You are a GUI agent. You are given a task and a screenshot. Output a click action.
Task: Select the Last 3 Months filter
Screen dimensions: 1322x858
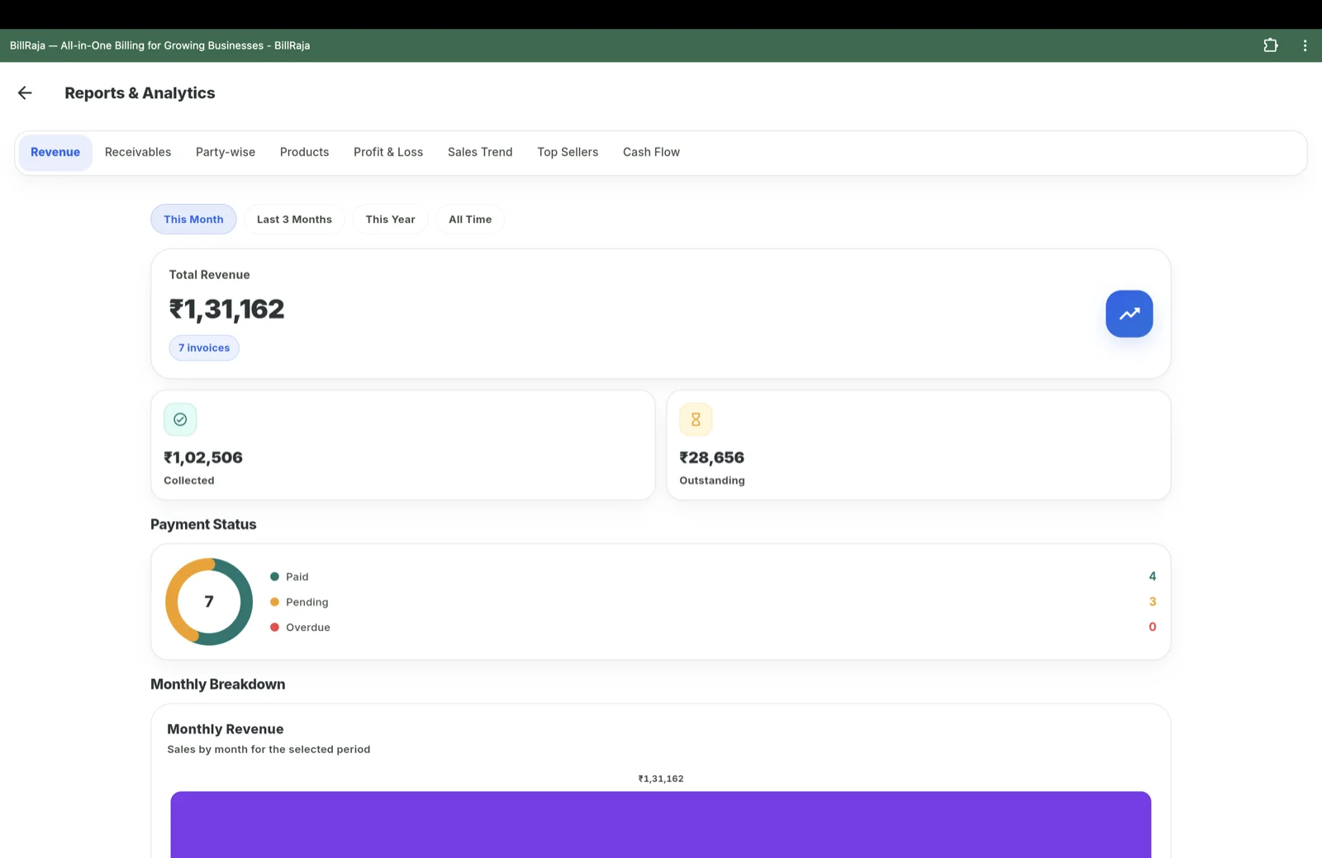tap(294, 220)
